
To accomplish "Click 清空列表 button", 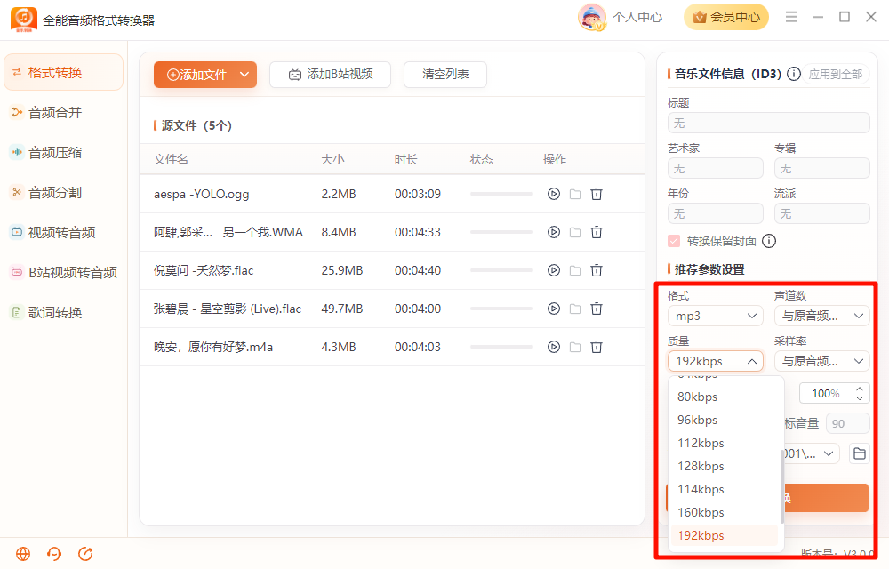I will [x=445, y=75].
